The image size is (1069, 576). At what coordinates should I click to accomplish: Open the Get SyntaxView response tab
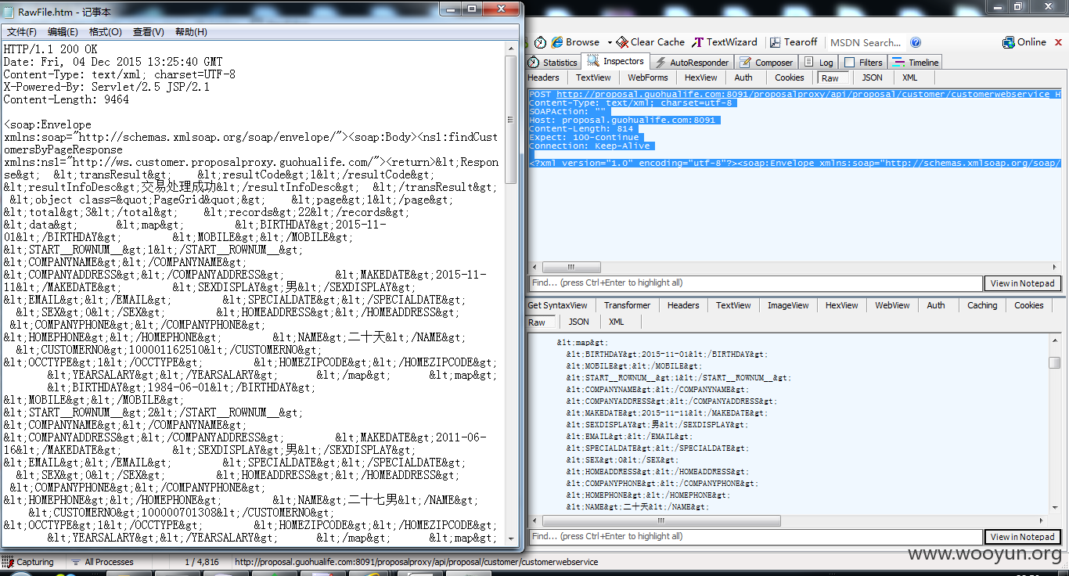(557, 305)
